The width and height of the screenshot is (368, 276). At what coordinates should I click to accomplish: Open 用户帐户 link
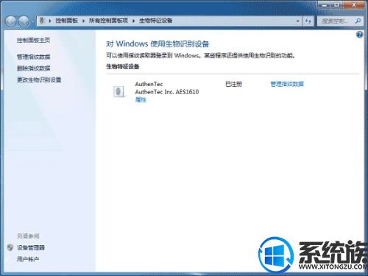point(28,259)
